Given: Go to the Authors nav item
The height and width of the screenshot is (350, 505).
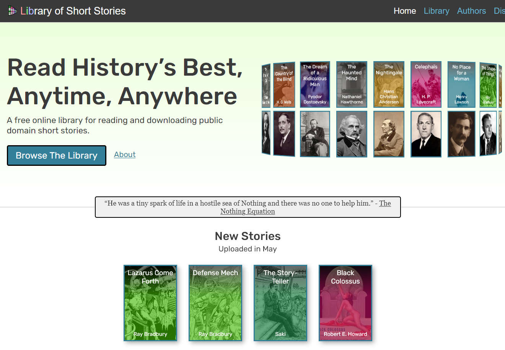Looking at the screenshot, I should click(x=471, y=11).
